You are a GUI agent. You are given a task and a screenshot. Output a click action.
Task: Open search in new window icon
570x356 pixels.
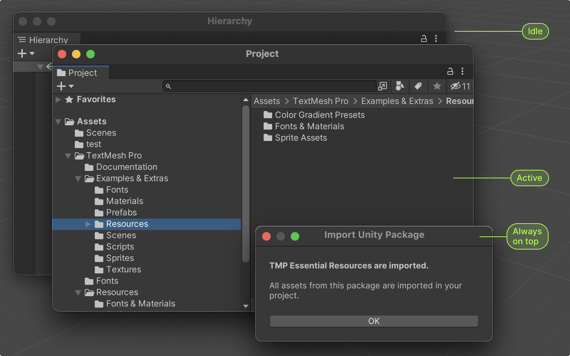pyautogui.click(x=382, y=86)
